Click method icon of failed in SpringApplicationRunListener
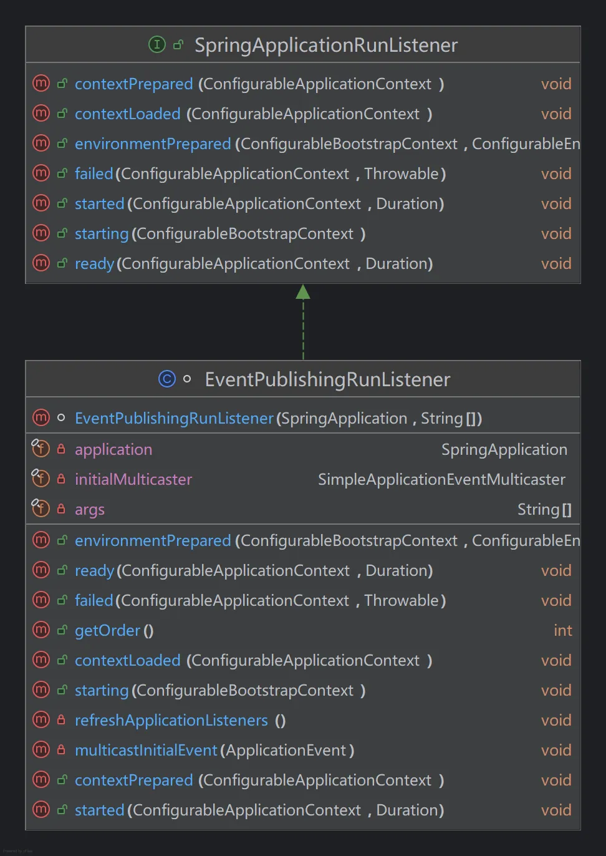 [41, 173]
